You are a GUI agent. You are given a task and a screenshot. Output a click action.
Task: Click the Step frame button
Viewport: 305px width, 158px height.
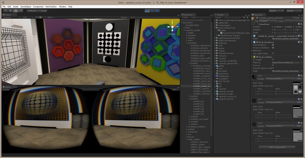click(x=157, y=11)
